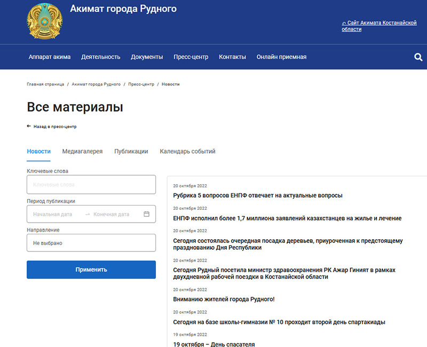Click the 'Период публикации' label

[51, 201]
